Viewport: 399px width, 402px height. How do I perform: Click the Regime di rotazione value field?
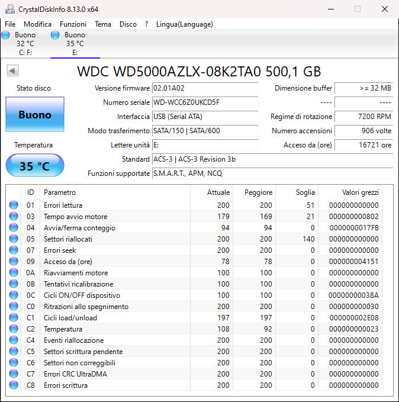[x=364, y=117]
